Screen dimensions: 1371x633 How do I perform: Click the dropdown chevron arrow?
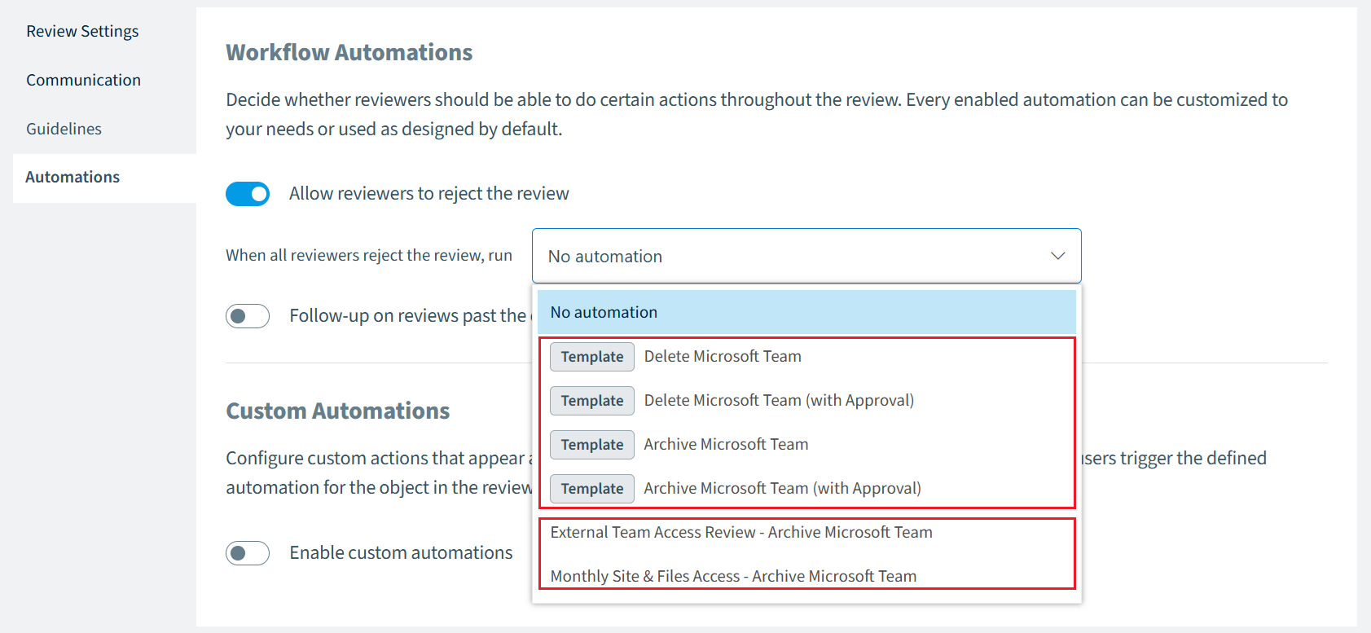pyautogui.click(x=1058, y=256)
